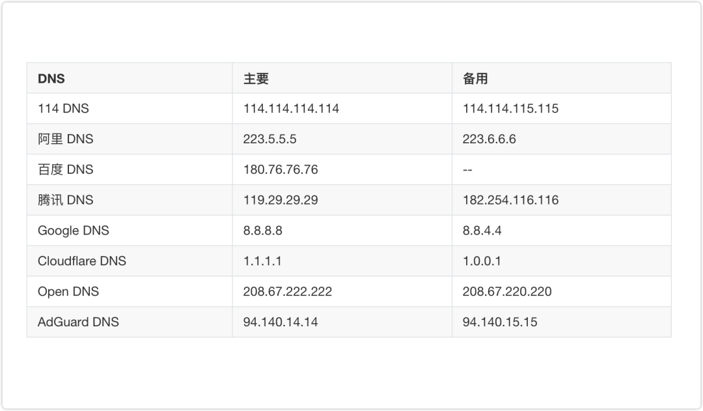Click the address 8.8.4.4
This screenshot has height=411, width=703.
[482, 231]
